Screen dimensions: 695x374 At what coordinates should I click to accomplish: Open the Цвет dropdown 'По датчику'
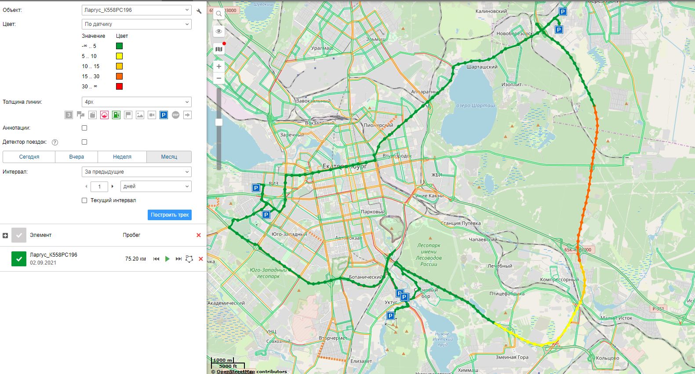tap(136, 24)
